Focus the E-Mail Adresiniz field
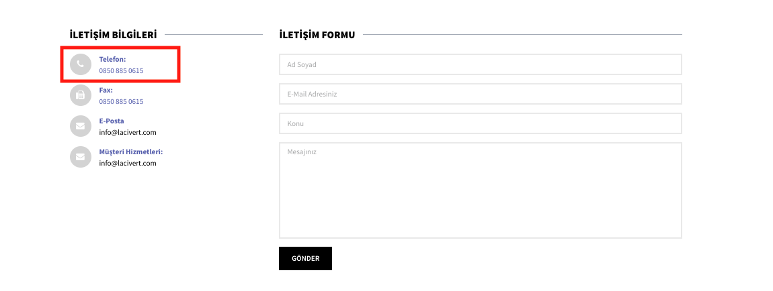 point(480,94)
